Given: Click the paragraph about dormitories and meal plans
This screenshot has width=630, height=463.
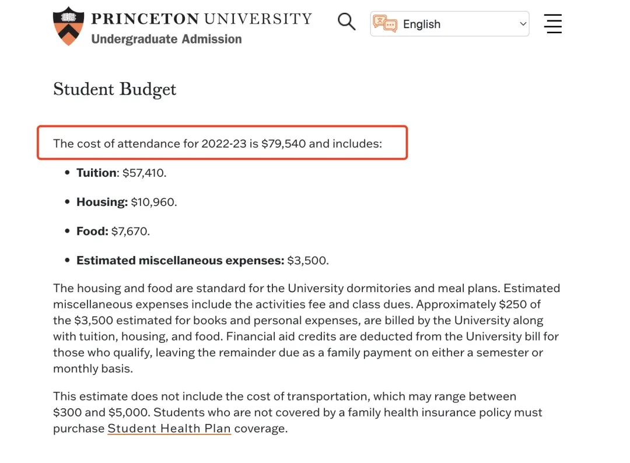Looking at the screenshot, I should click(306, 328).
